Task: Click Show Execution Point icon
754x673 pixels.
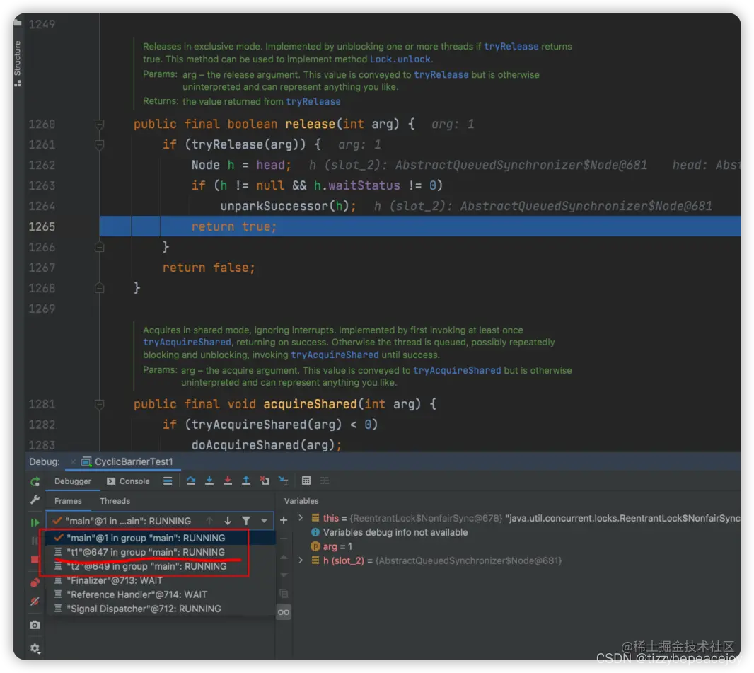Action: coord(168,481)
